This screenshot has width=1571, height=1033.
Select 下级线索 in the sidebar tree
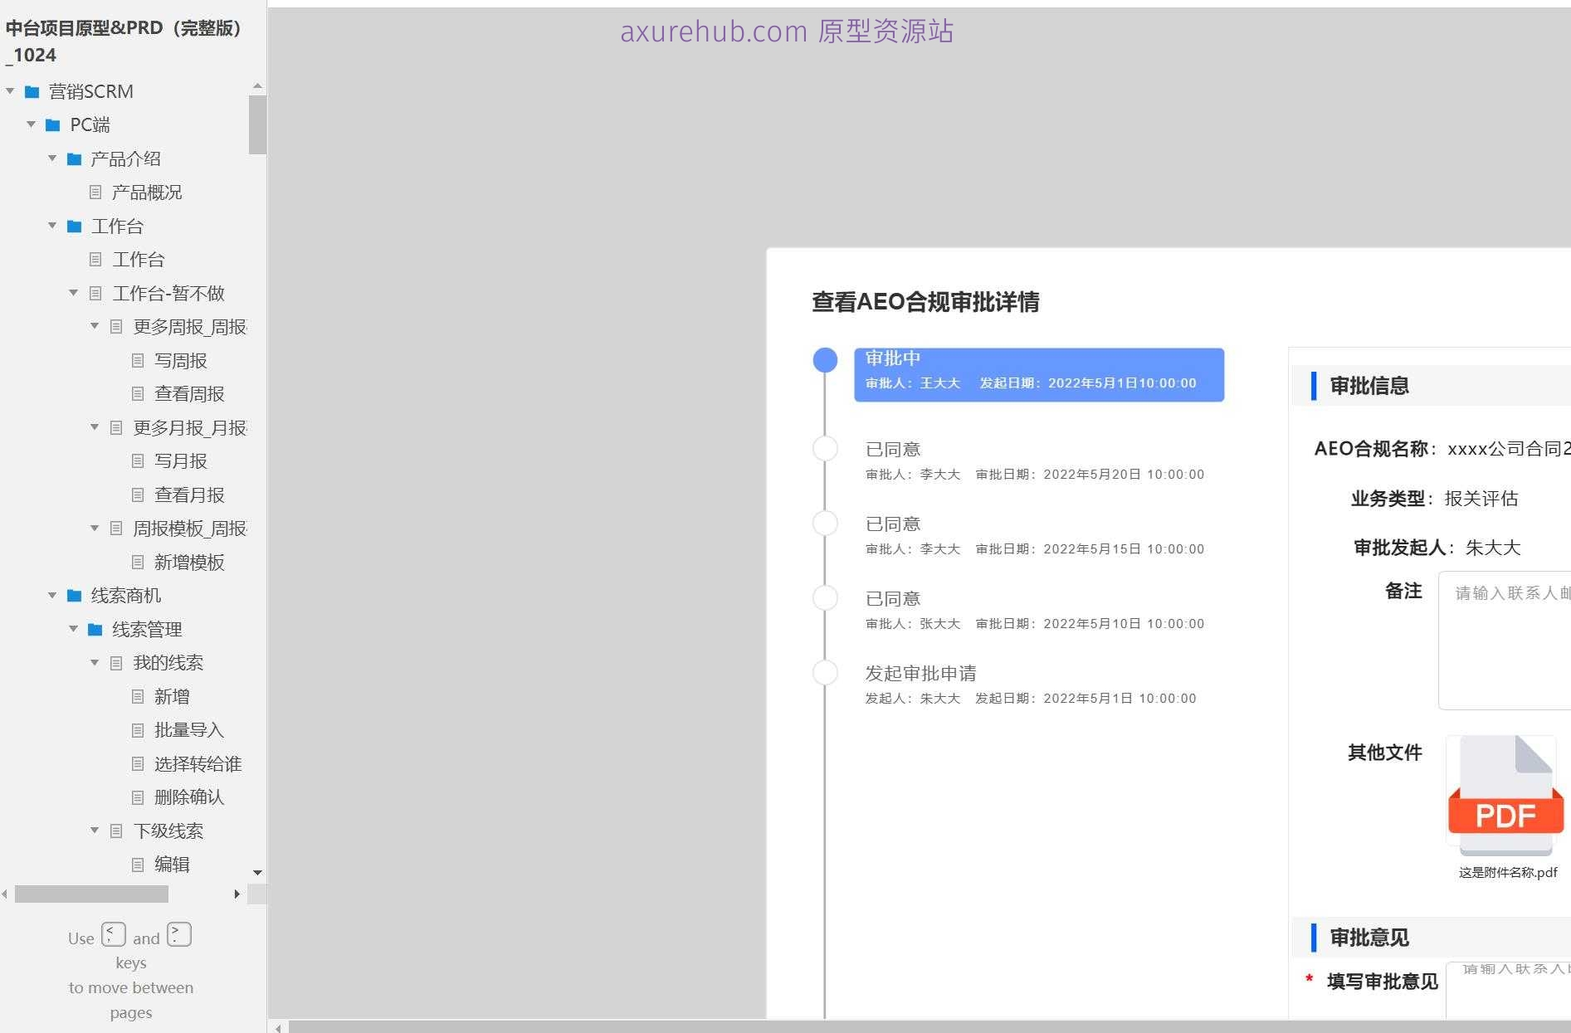170,831
